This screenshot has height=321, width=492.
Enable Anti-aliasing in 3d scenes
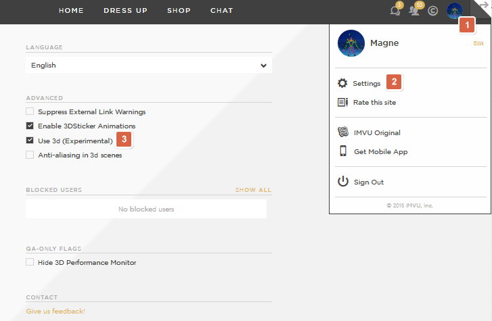[30, 155]
